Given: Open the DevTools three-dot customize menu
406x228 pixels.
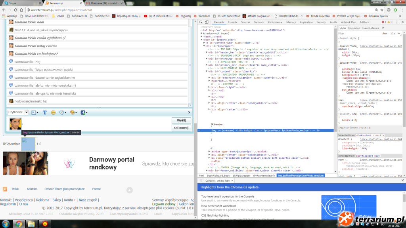Looking at the screenshot, I should 396,22.
